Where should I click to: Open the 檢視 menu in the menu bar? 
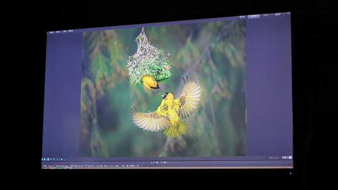click(58, 32)
